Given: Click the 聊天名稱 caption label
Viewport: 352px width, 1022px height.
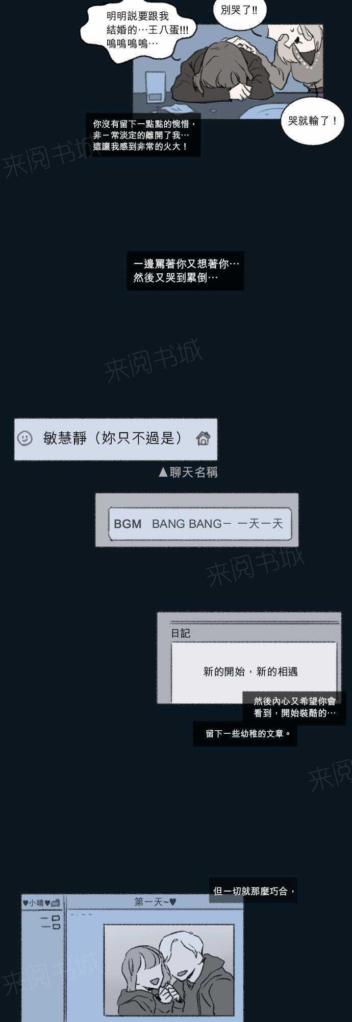Looking at the screenshot, I should click(194, 472).
